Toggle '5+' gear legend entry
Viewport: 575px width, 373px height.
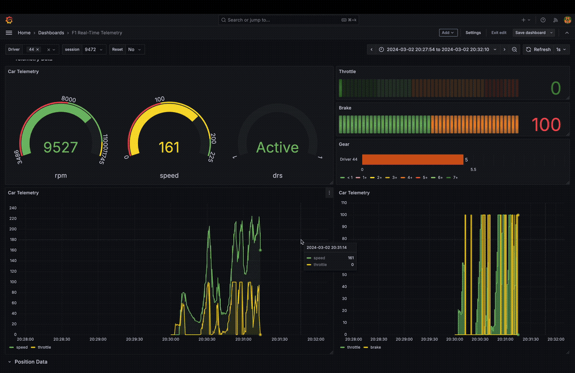tap(421, 178)
